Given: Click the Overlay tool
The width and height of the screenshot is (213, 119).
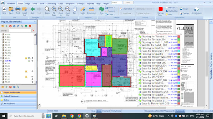Looking at the screenshot, I should 184,13.
